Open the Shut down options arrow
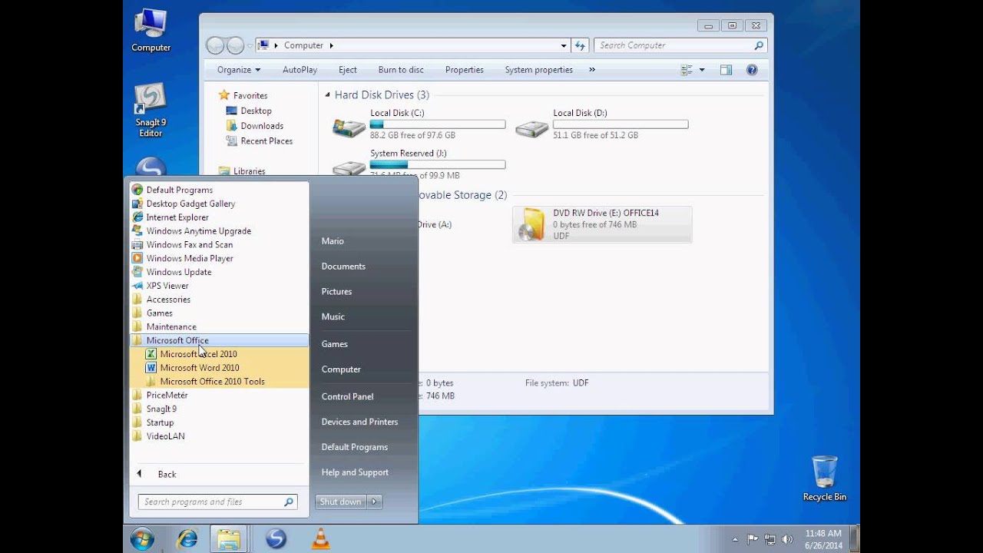This screenshot has width=983, height=553. [x=374, y=502]
